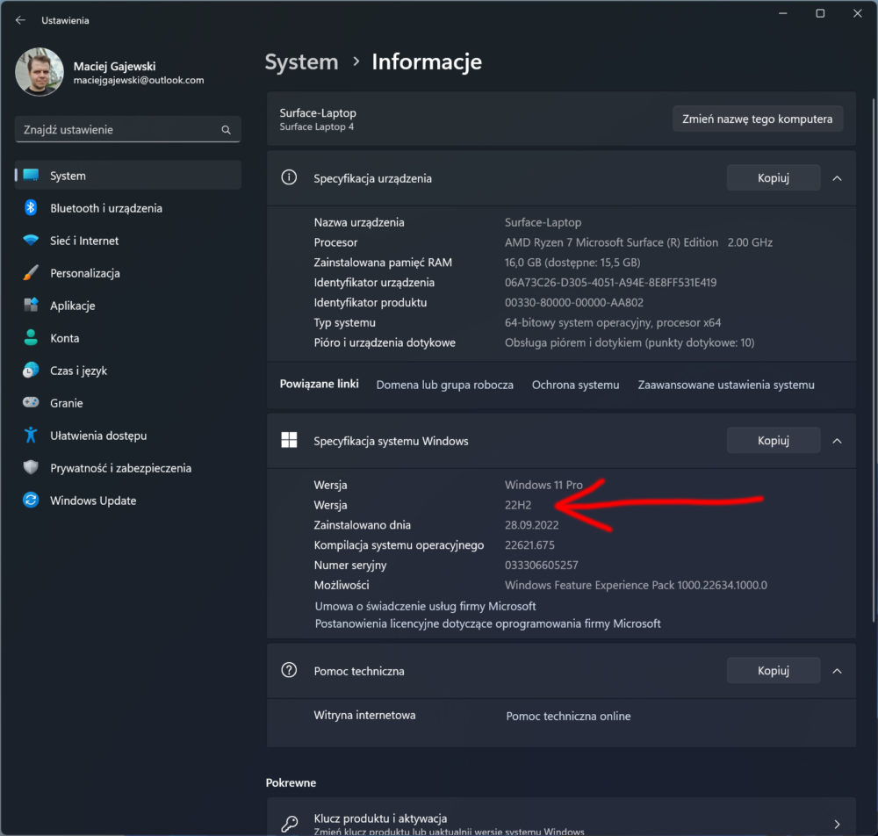Click the question mark icon beside Pomoc techniczna
Viewport: 878px width, 836px height.
click(x=289, y=670)
